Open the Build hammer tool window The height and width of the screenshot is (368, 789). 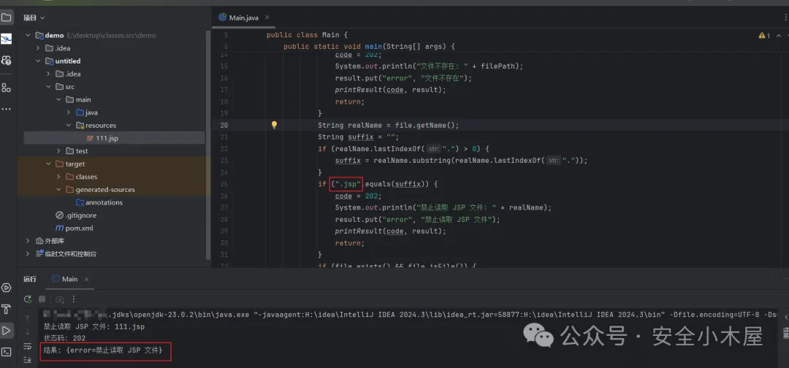pos(7,310)
